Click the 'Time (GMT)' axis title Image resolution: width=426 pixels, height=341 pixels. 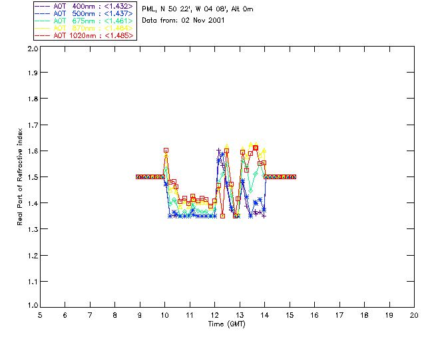[226, 324]
